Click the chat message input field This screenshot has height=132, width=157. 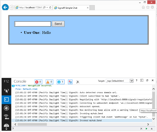[x=33, y=24]
